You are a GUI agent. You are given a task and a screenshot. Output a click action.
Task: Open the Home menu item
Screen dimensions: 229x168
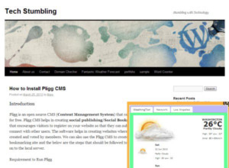(14, 72)
